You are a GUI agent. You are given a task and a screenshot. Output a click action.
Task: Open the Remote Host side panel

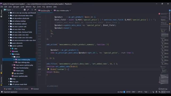click(x=170, y=15)
